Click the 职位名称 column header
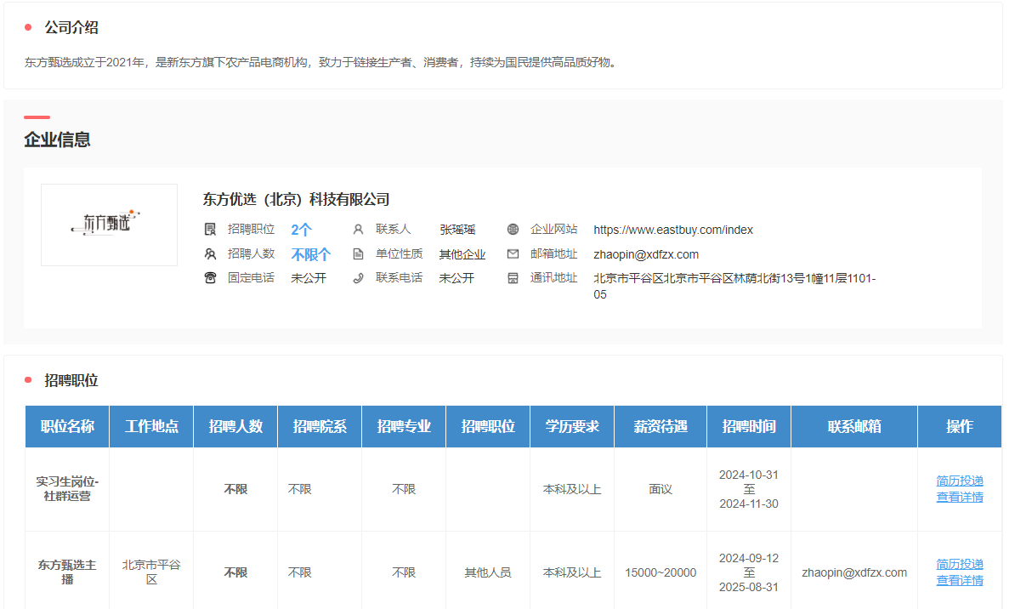The image size is (1015, 609). click(67, 426)
